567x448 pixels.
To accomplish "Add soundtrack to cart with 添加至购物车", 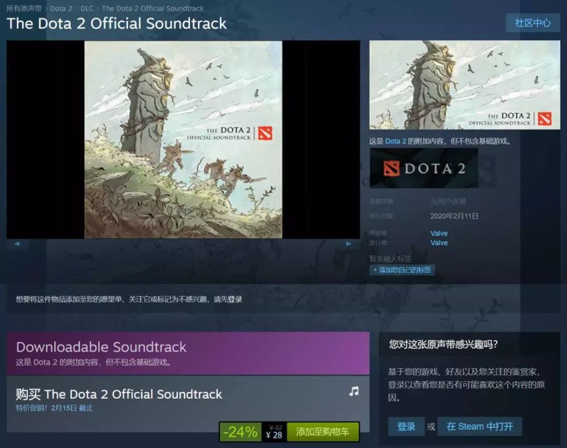I will click(x=323, y=432).
